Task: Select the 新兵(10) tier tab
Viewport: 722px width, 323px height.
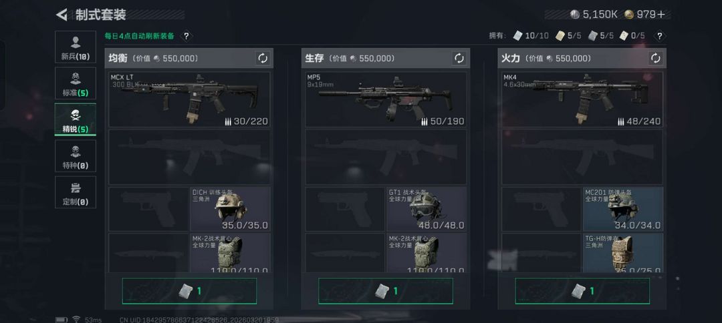Action: point(76,47)
